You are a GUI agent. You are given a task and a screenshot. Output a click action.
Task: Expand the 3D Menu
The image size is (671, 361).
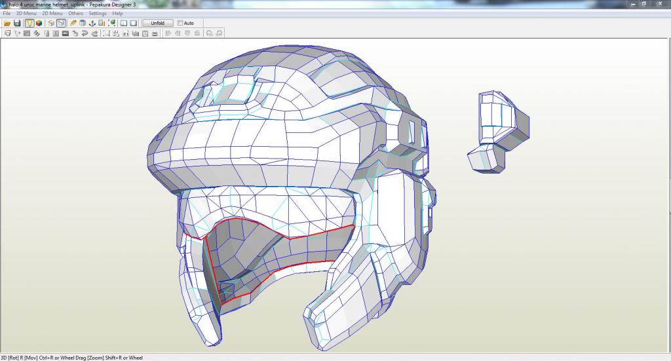pos(26,13)
